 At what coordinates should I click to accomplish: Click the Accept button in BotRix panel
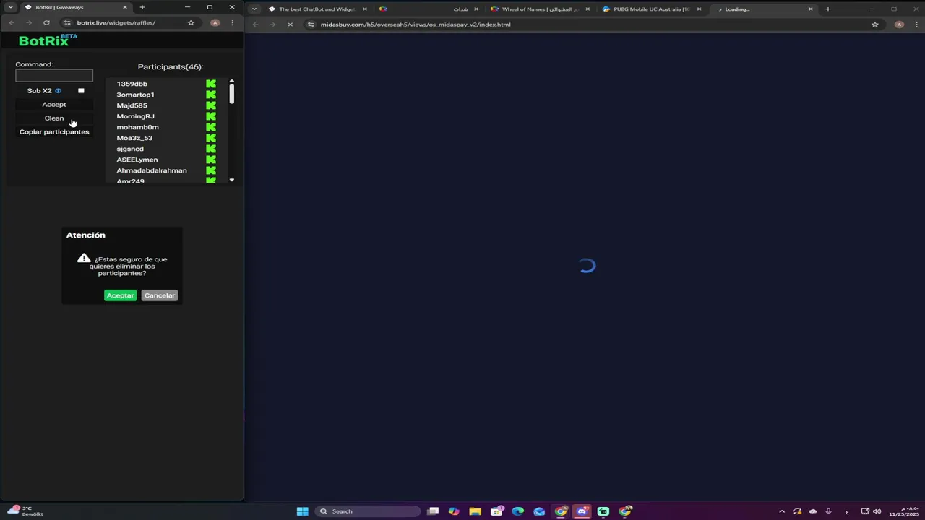pos(54,105)
